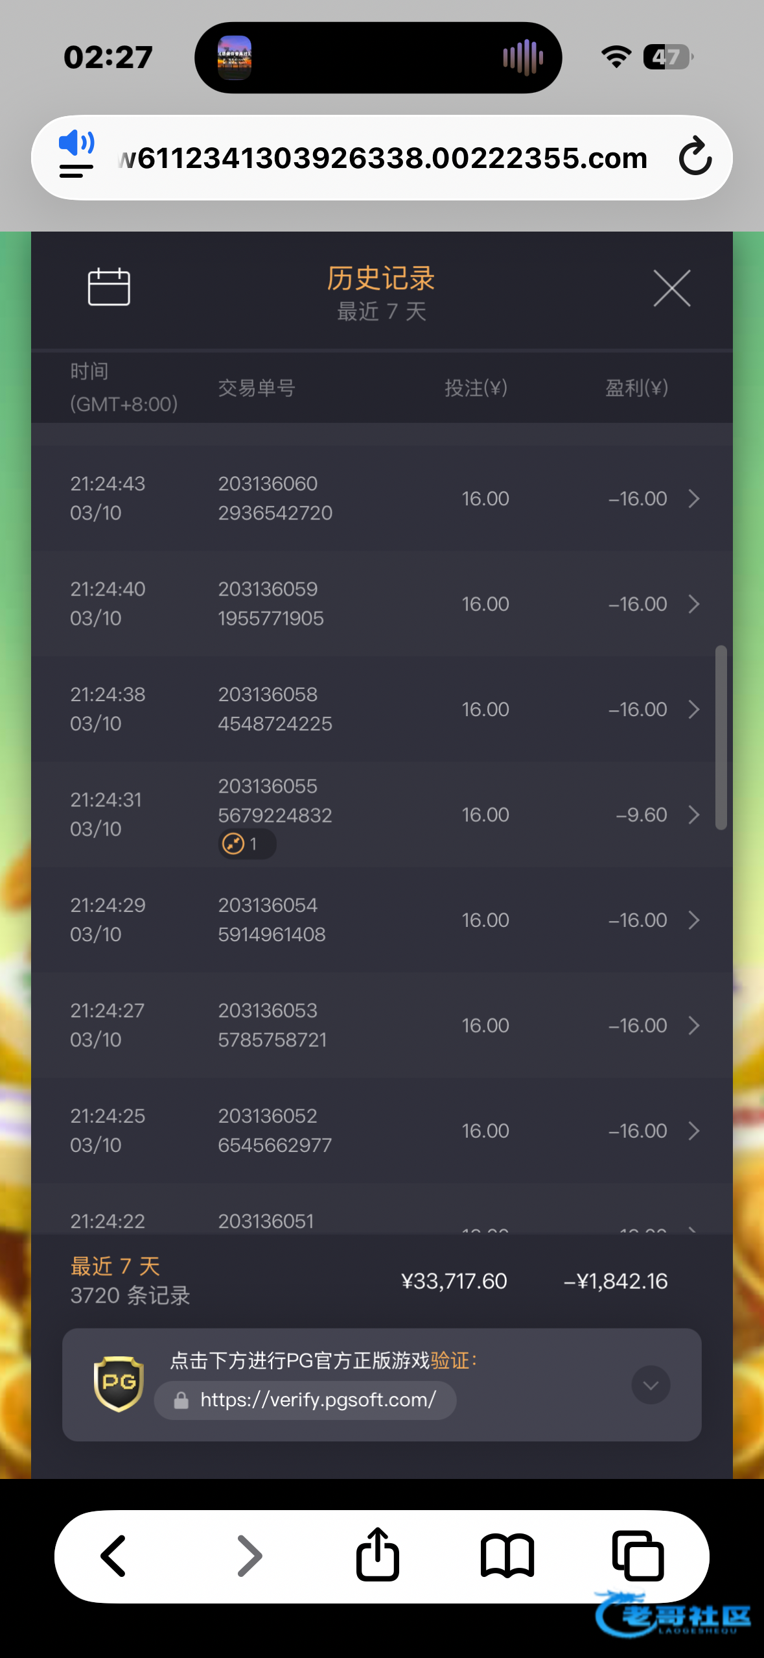
Task: Collapse the PG verification banner arrow
Action: pyautogui.click(x=651, y=1385)
